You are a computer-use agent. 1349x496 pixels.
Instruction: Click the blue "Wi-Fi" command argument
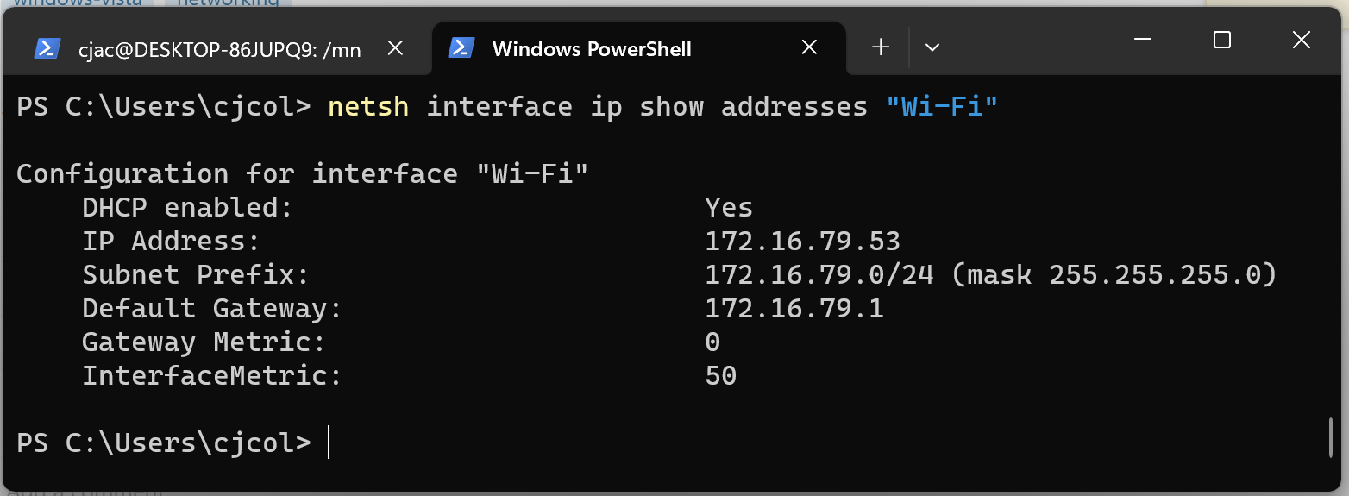(941, 107)
